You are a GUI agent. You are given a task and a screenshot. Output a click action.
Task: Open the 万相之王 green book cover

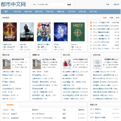[78, 32]
